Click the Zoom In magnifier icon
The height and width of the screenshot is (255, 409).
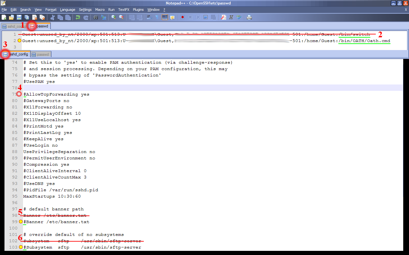(113, 17)
